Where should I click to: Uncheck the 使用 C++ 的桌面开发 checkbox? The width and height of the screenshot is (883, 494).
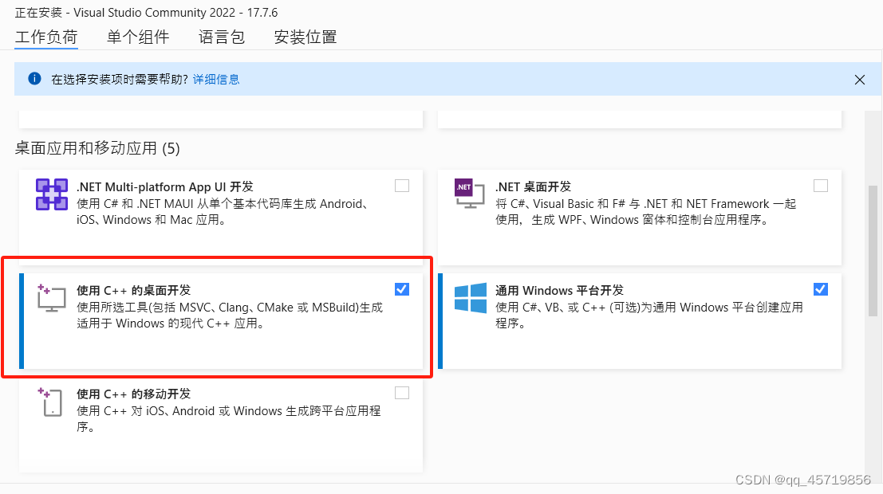(x=402, y=289)
